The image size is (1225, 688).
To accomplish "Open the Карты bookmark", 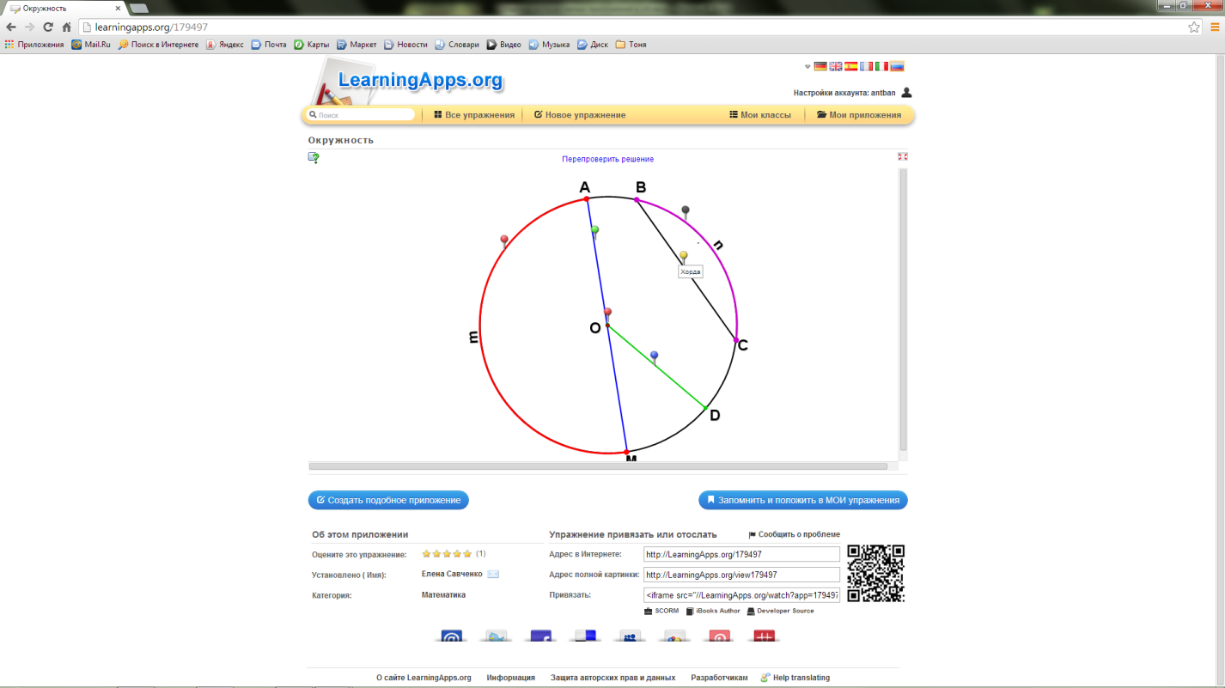I will pos(312,45).
